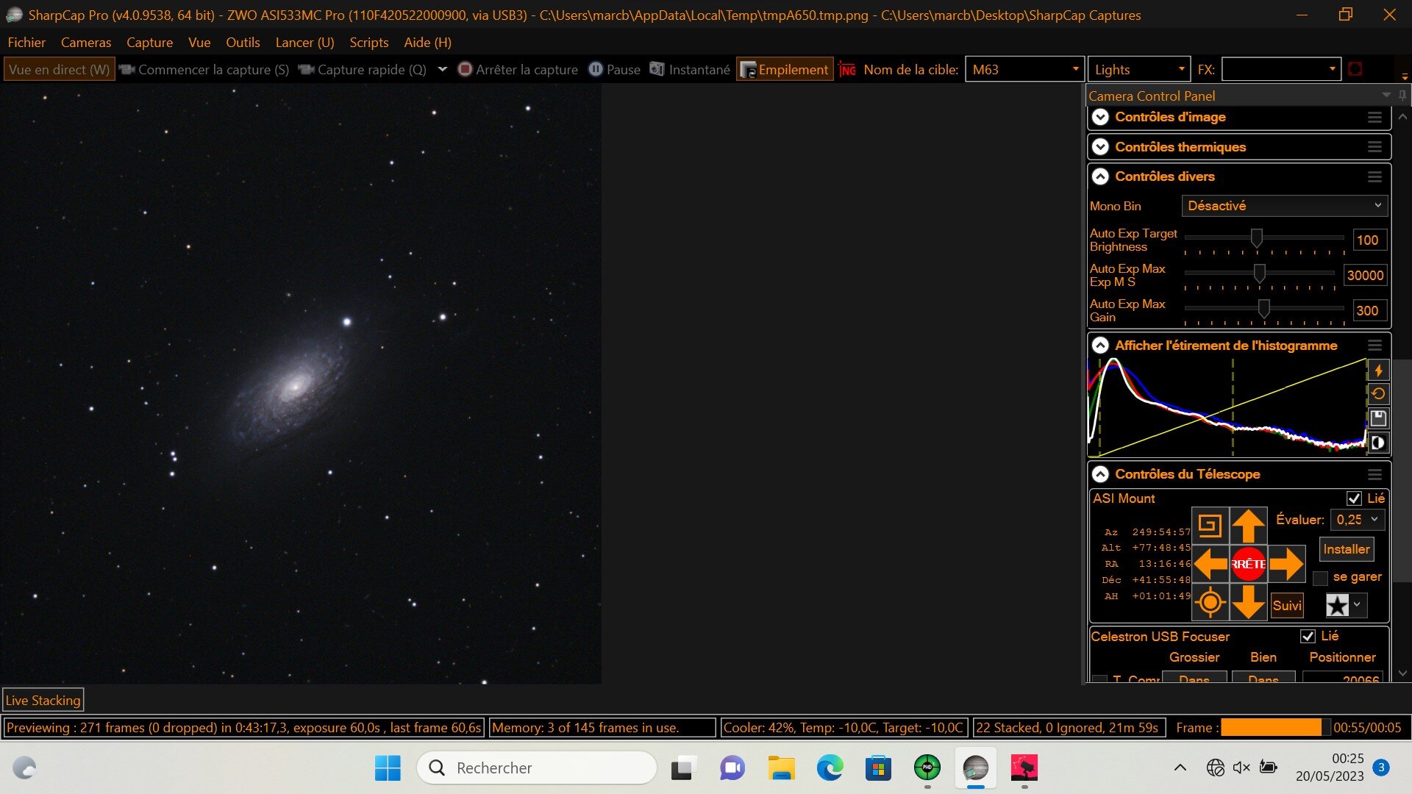Click the spiral search icon in mount controls
This screenshot has width=1412, height=794.
click(x=1210, y=525)
